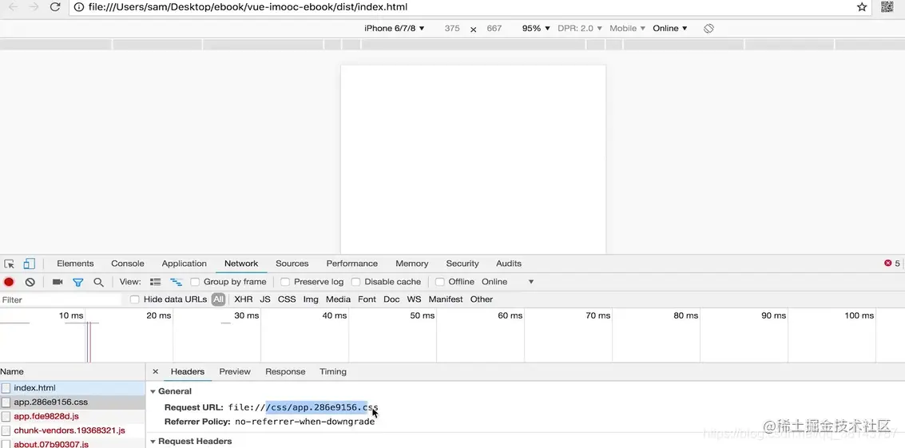The image size is (905, 448).
Task: Filter requests by WS type
Action: click(414, 299)
